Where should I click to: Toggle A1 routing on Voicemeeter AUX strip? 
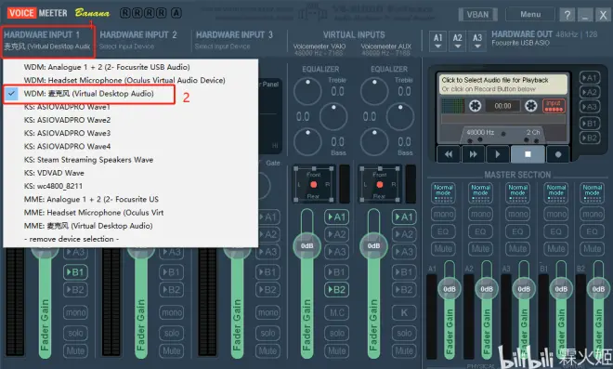point(404,217)
